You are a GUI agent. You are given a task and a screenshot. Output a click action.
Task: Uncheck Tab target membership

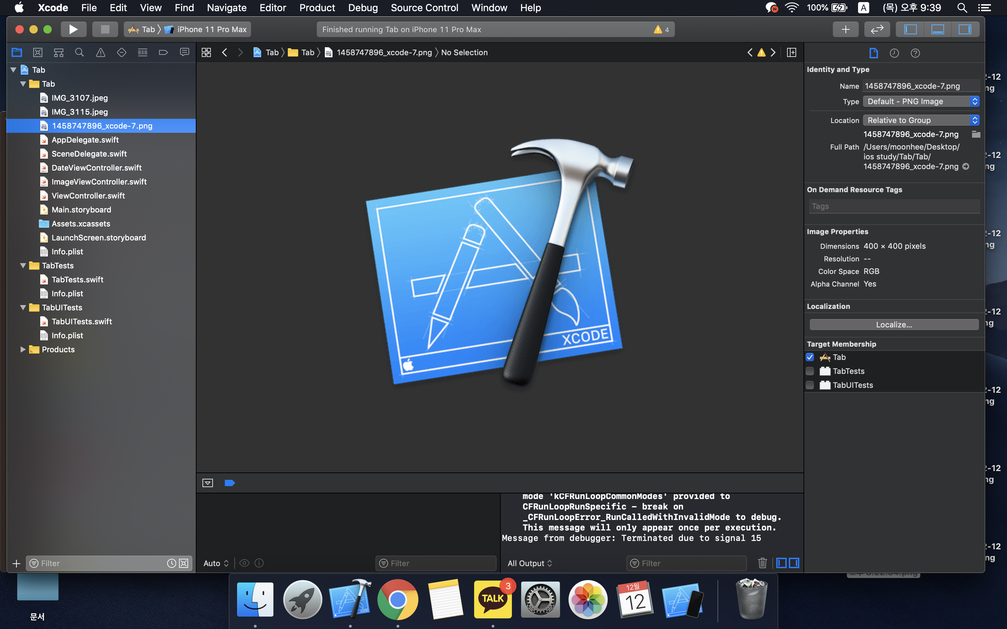810,357
